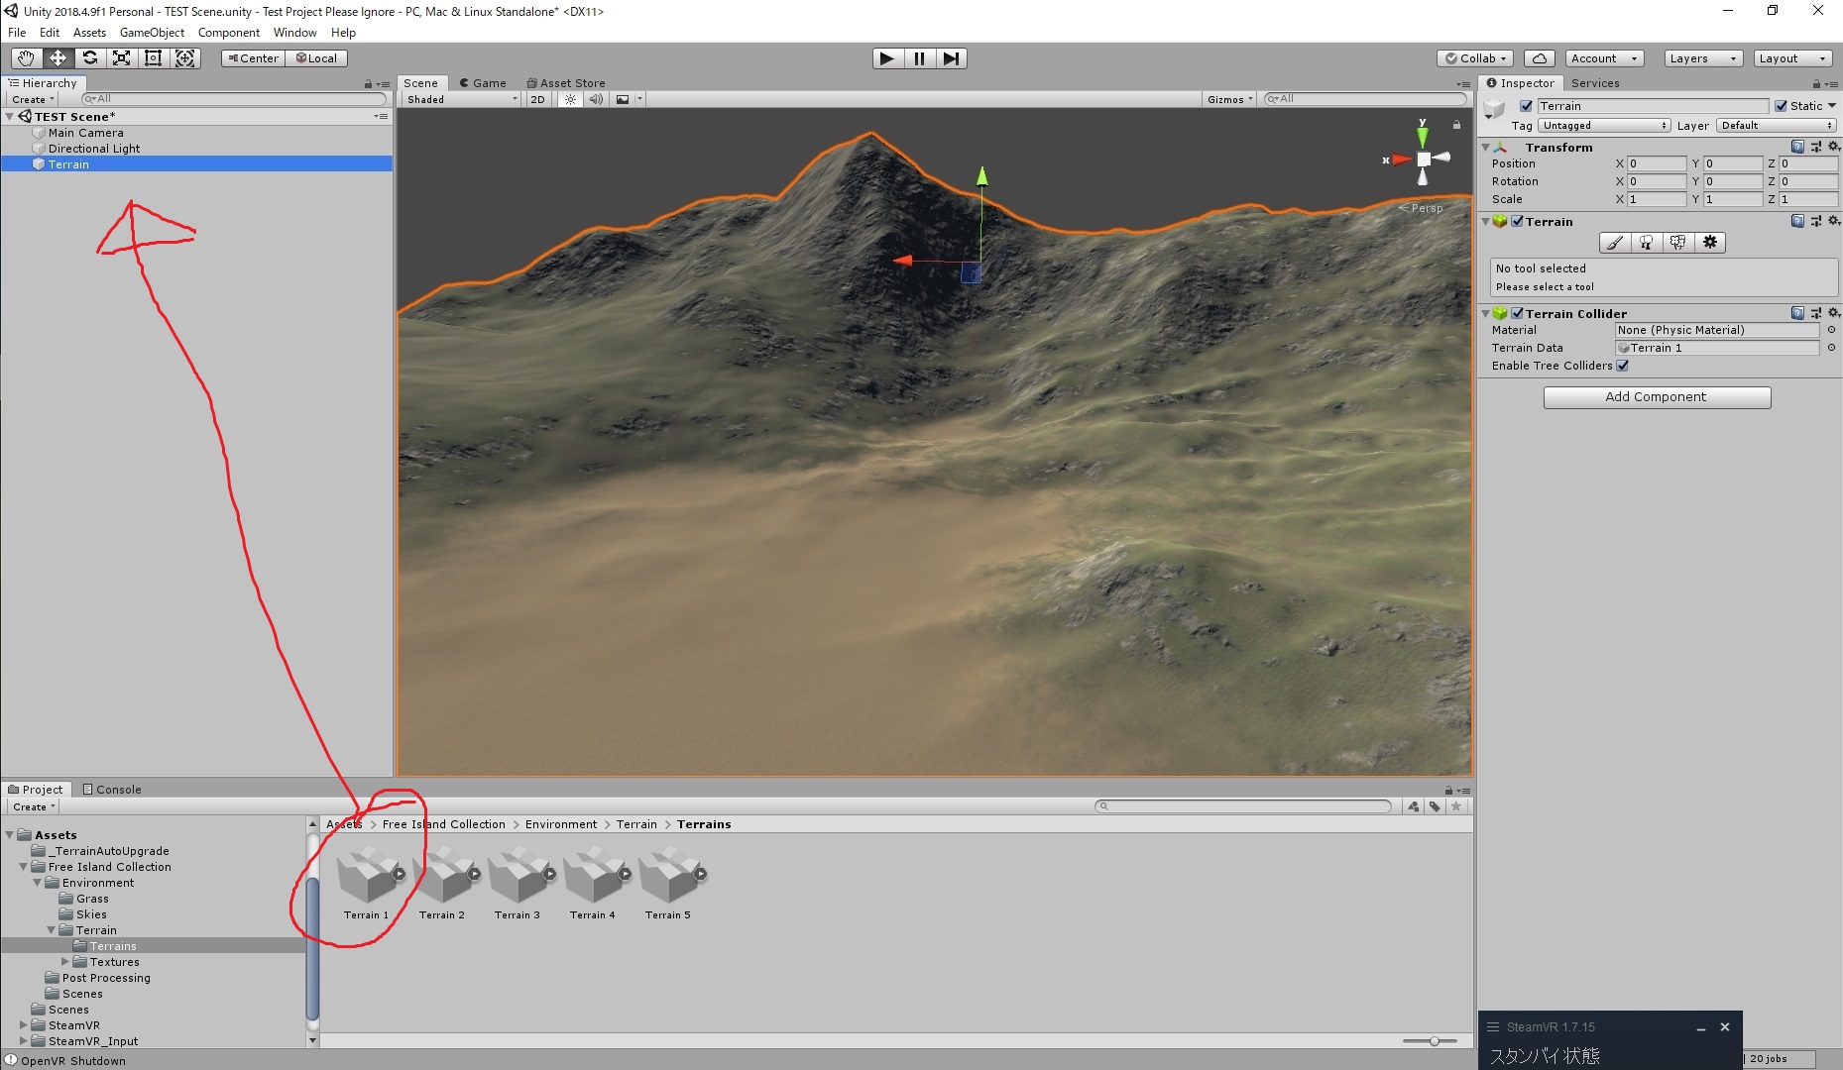Select the Scale tool in the toolbar
The image size is (1843, 1070).
click(x=121, y=57)
